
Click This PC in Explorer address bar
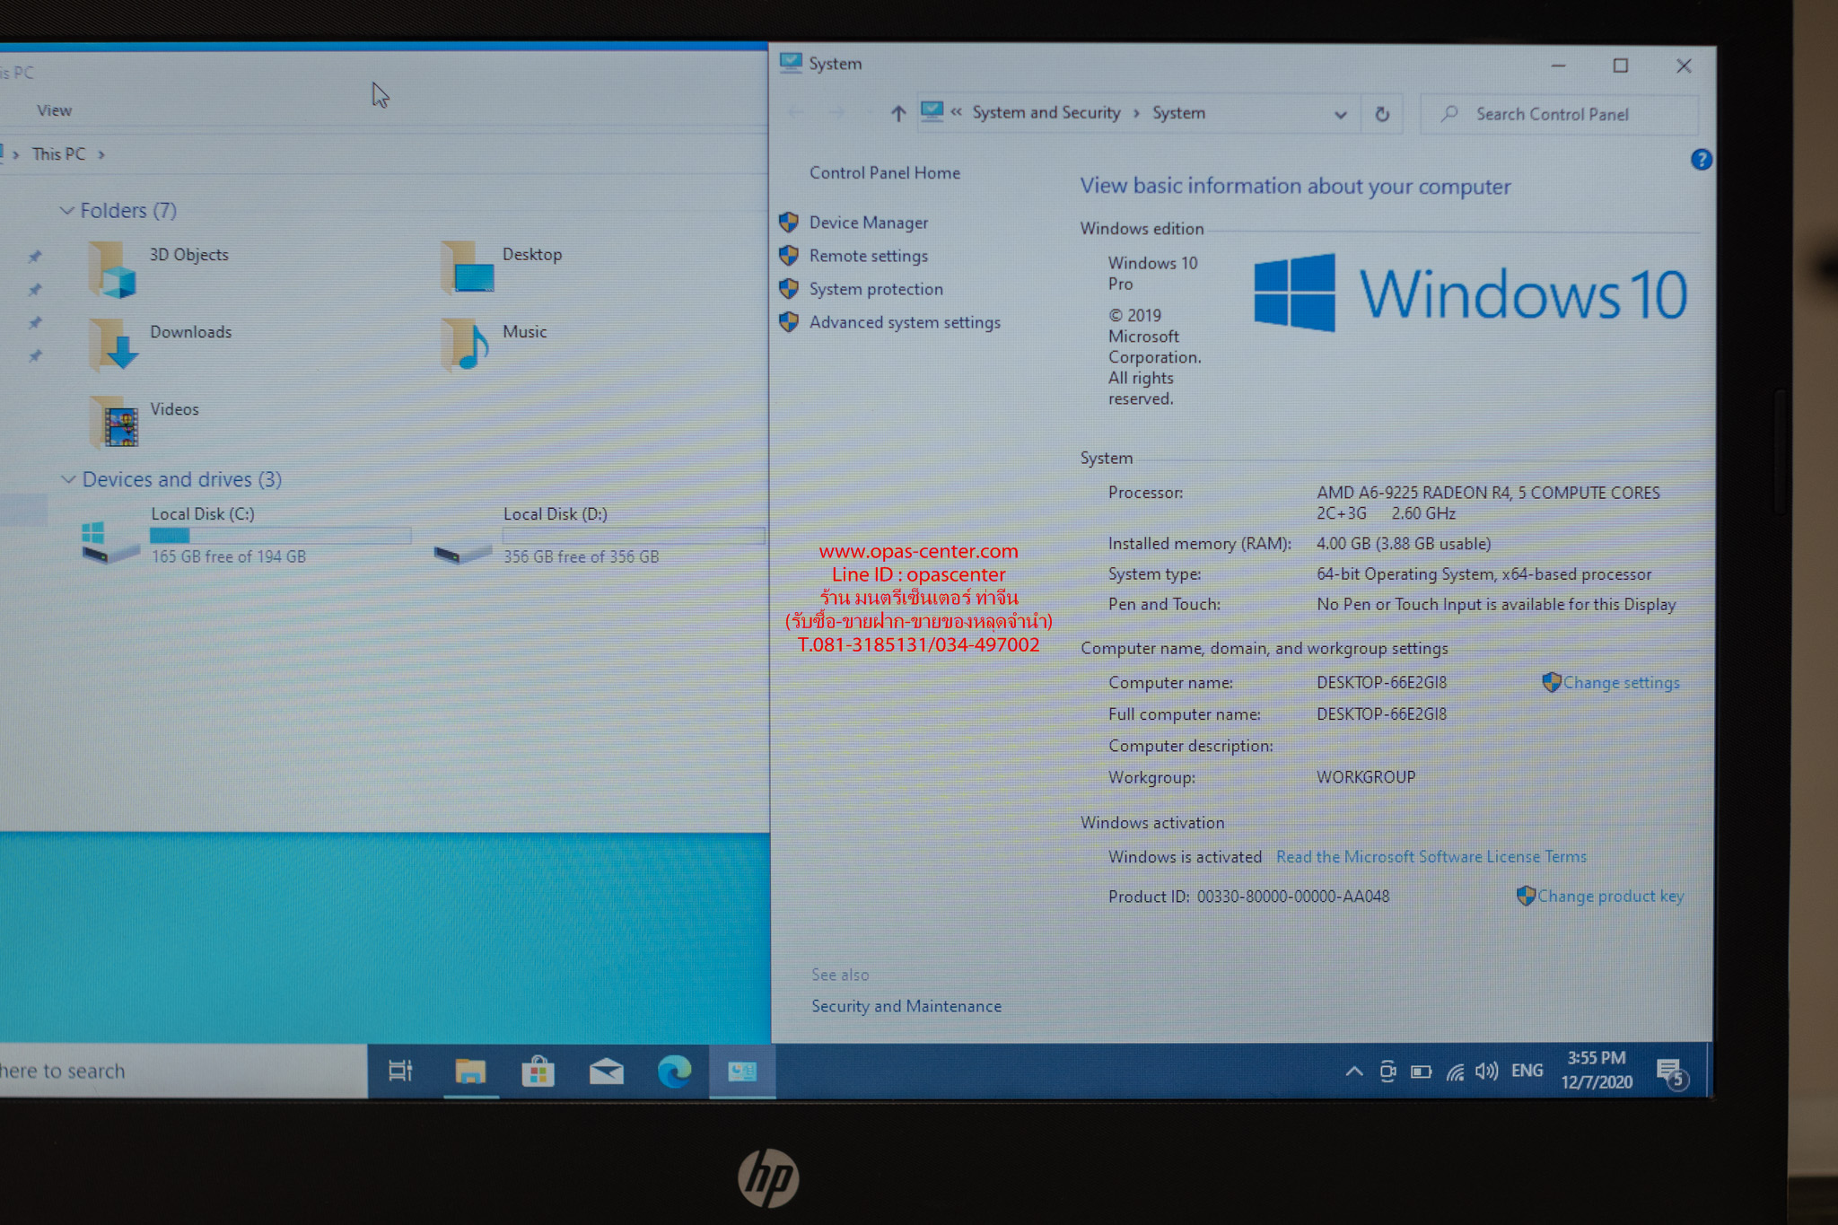click(58, 154)
